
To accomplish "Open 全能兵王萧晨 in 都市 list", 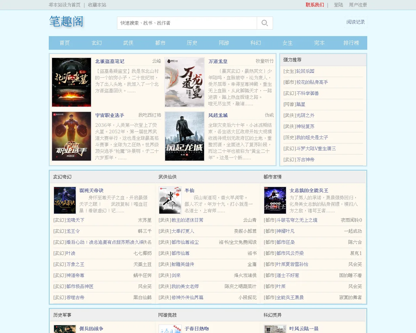I will tap(290, 298).
